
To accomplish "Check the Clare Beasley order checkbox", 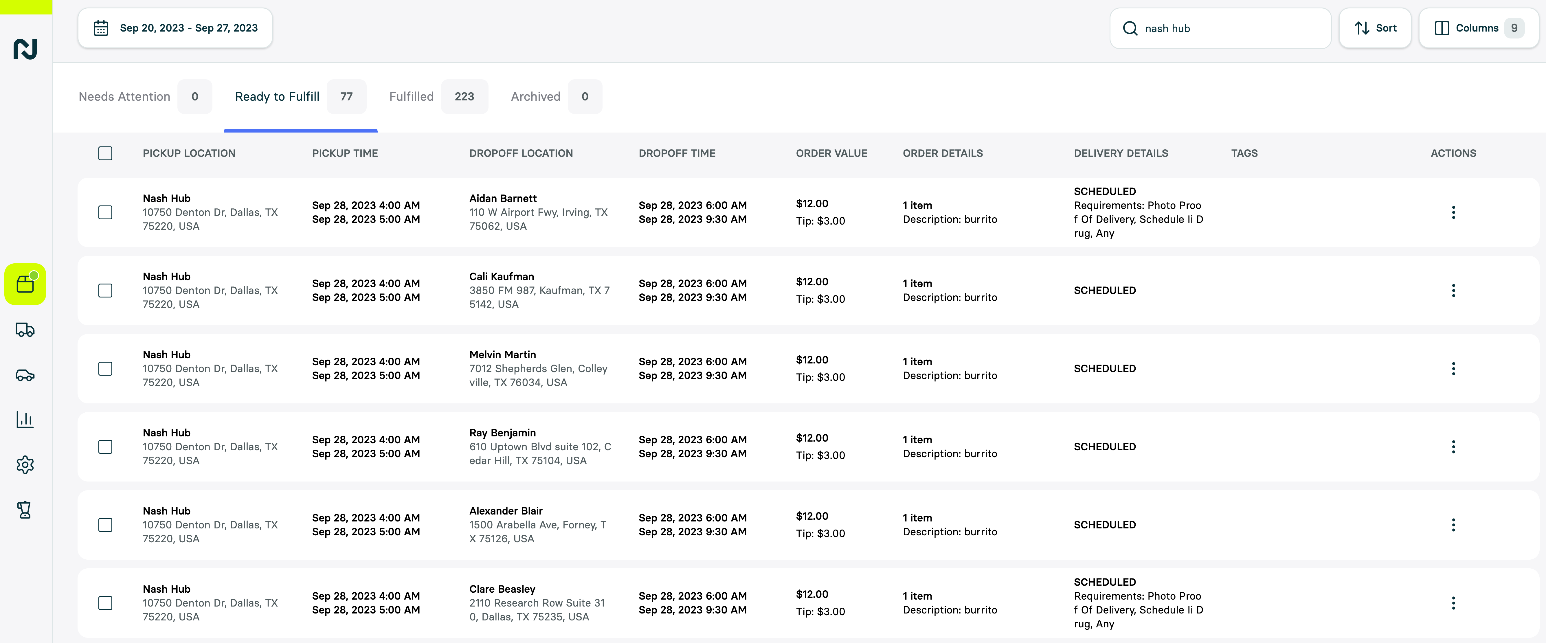I will pyautogui.click(x=105, y=603).
